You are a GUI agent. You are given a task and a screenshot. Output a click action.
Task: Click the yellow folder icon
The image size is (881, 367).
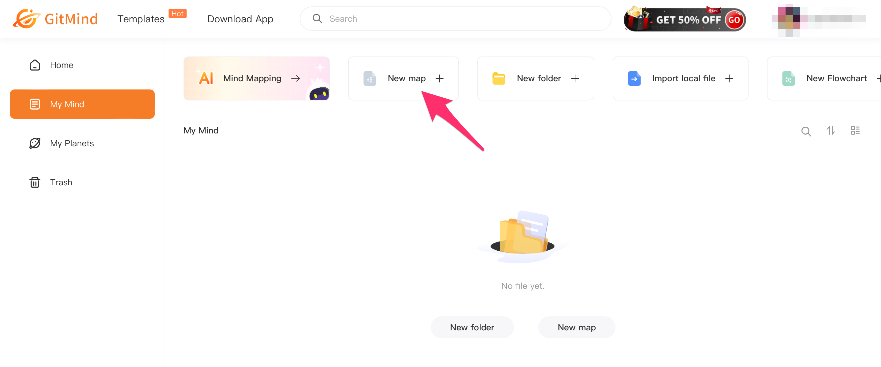pos(499,78)
